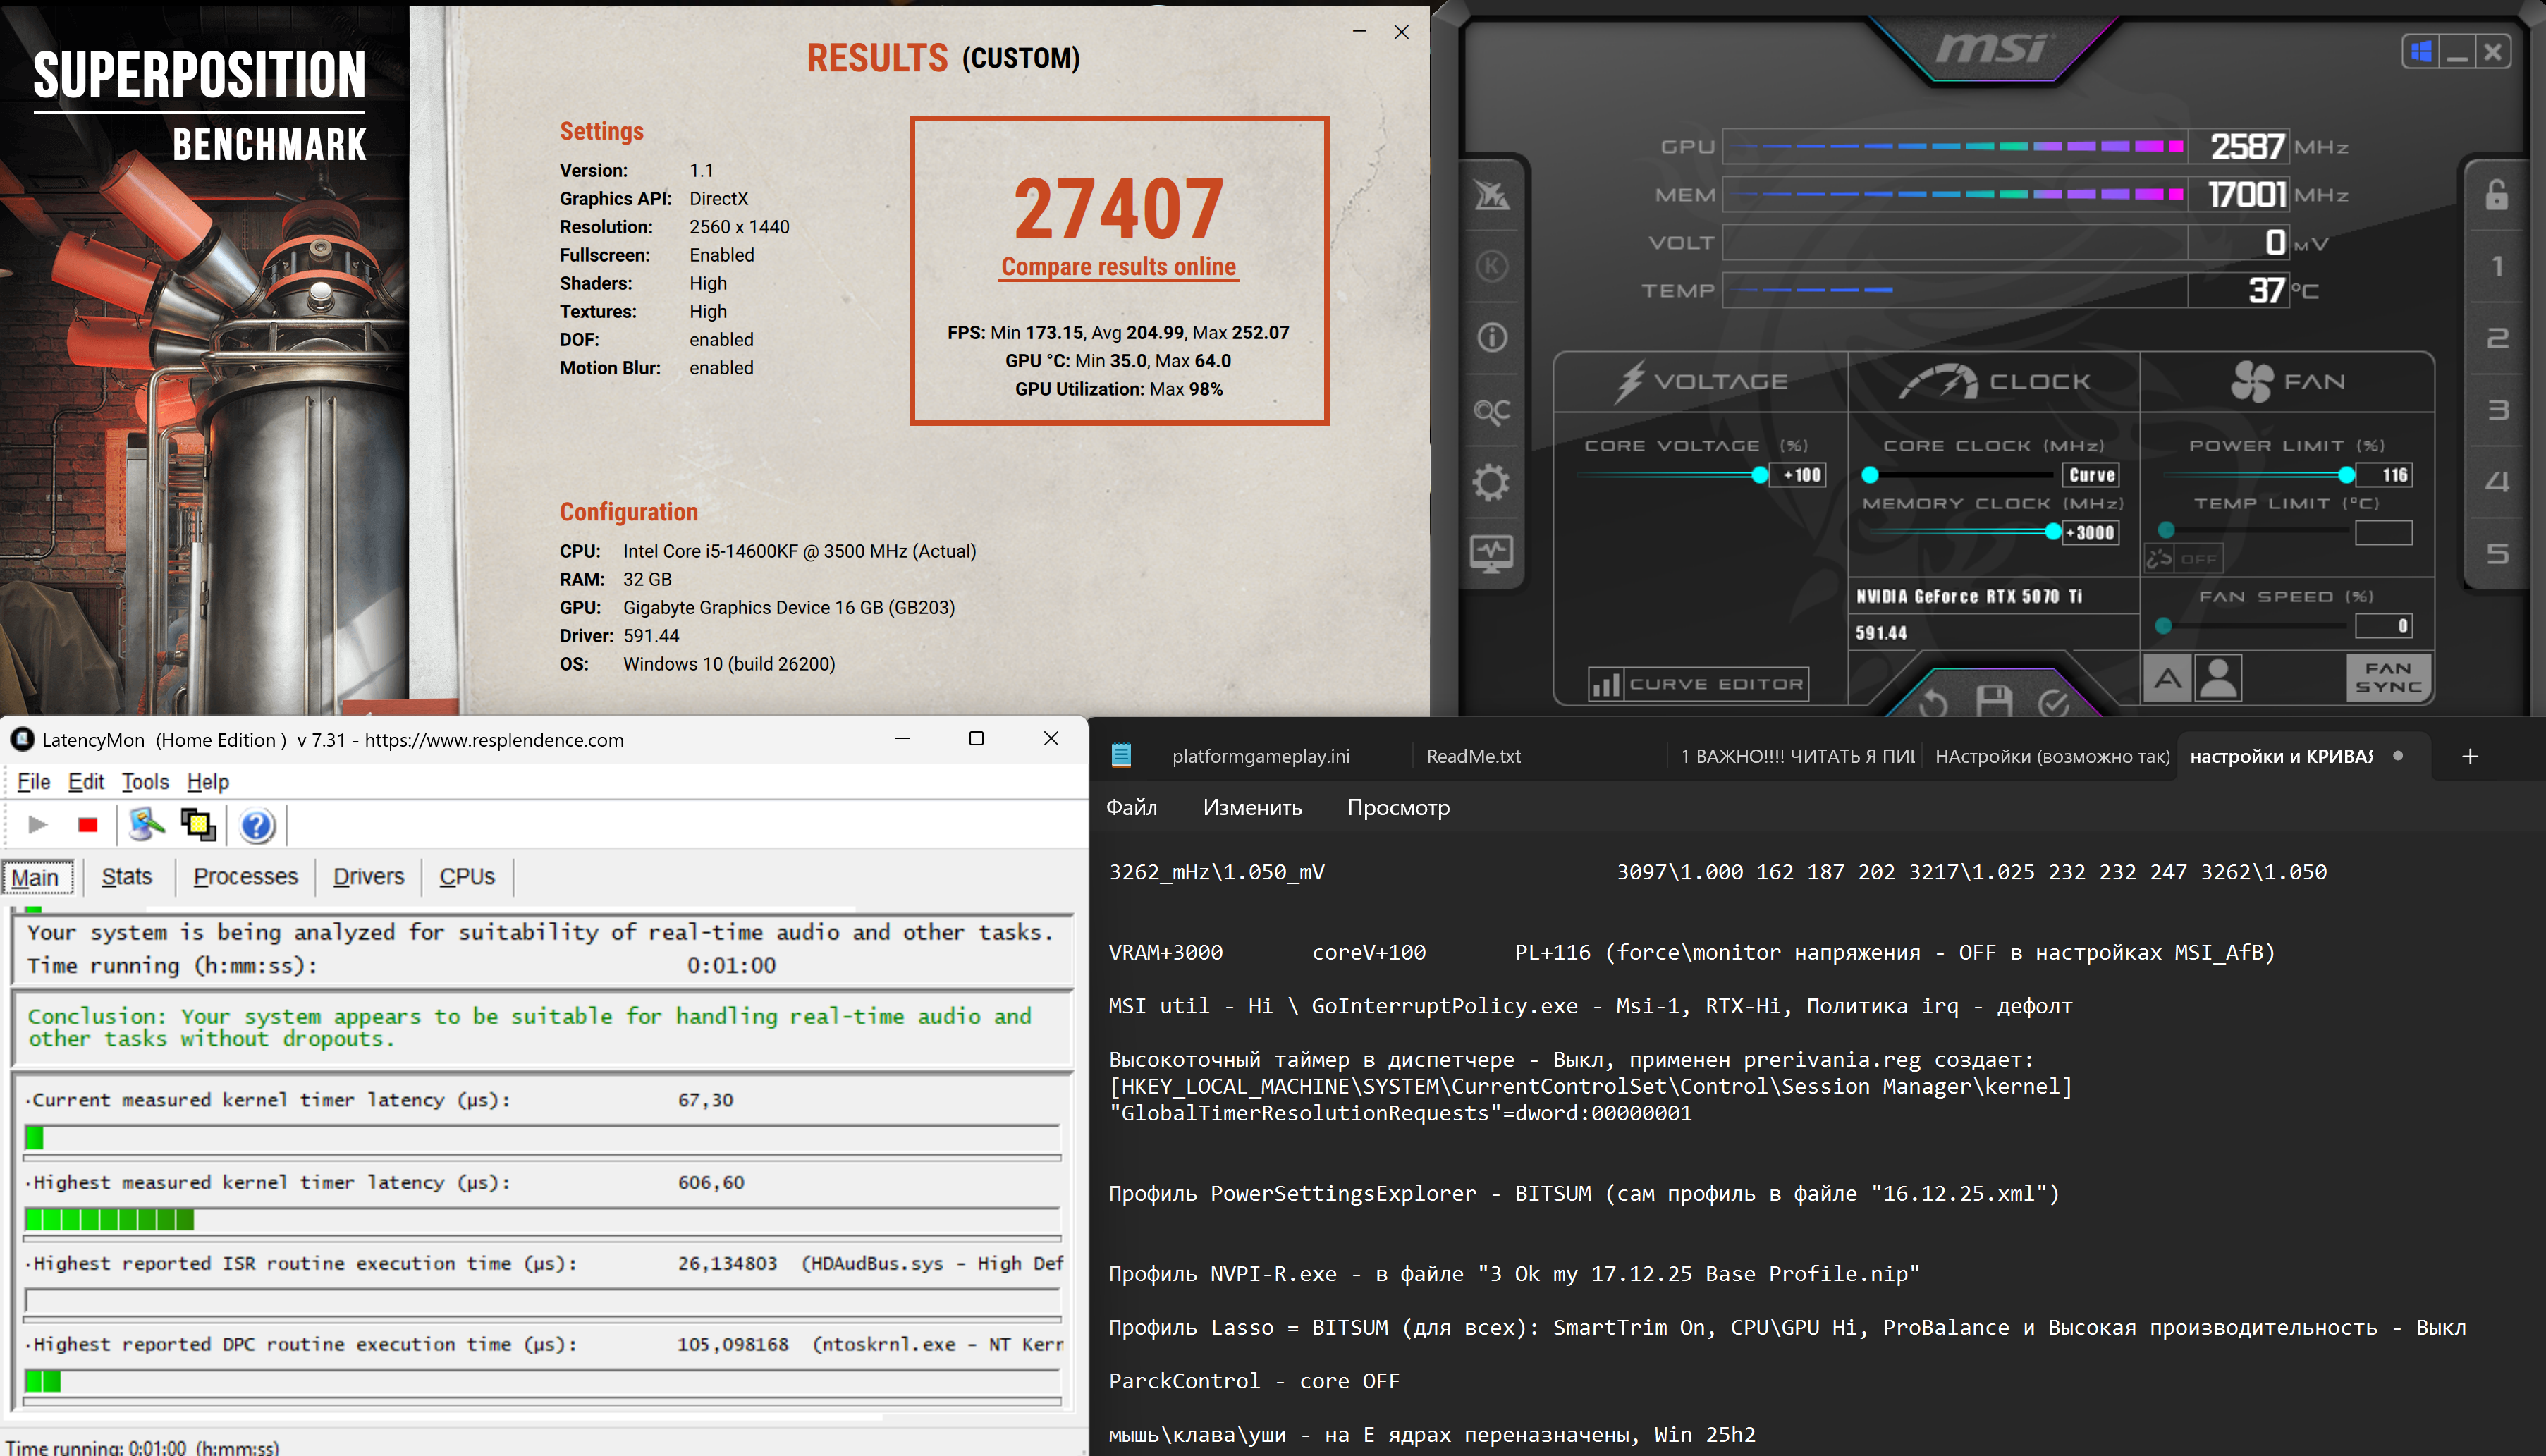Click the Memory Clock +3000 value field
Viewport: 2546px width, 1456px height.
click(2091, 533)
